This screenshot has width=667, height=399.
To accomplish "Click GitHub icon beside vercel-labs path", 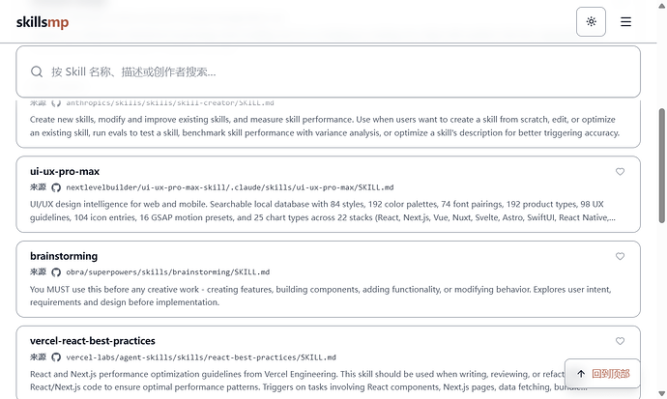I will pos(56,356).
